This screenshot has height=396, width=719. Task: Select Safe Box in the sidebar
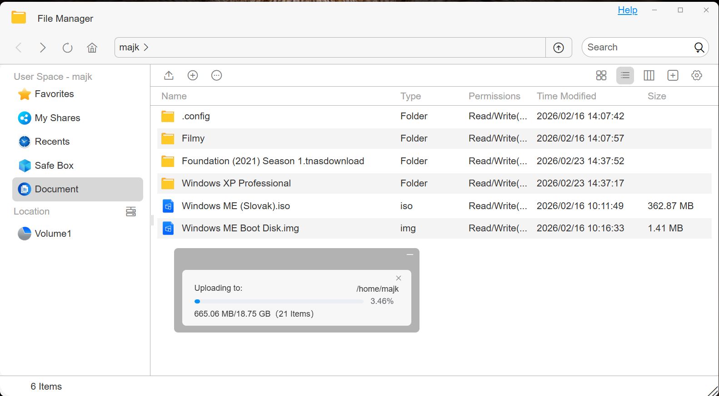point(54,166)
